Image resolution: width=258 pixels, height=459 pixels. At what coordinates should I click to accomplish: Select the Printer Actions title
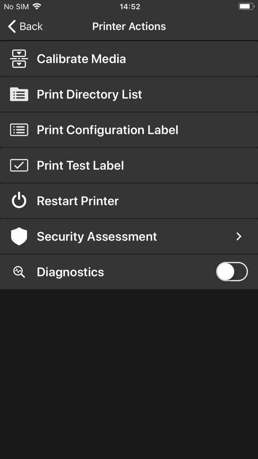click(x=129, y=26)
